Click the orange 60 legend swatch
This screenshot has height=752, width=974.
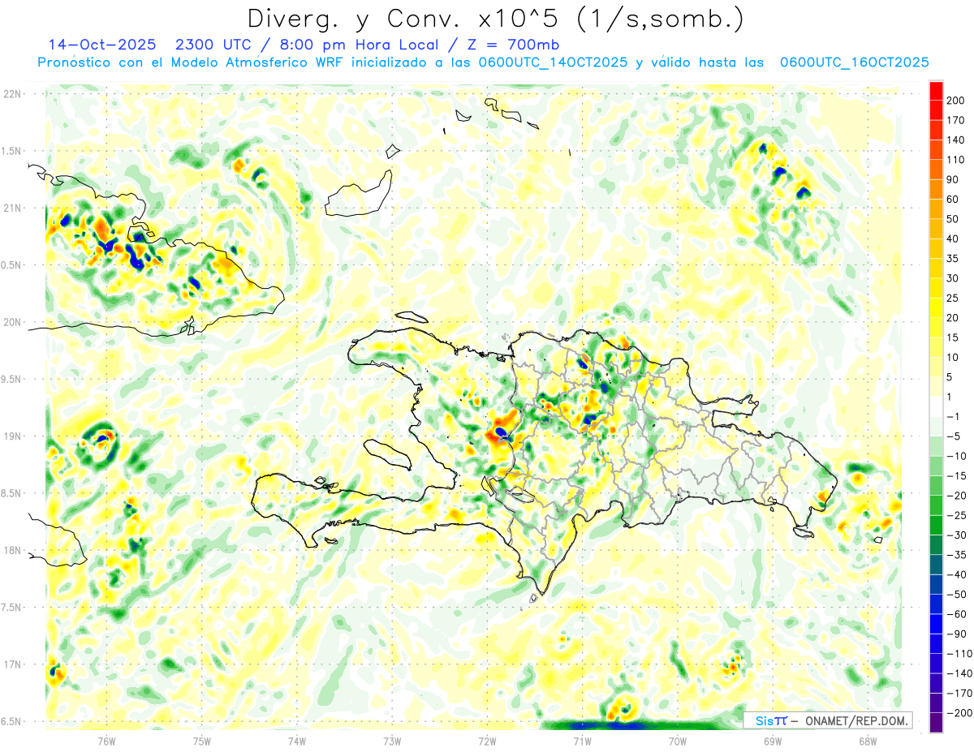[x=936, y=189]
